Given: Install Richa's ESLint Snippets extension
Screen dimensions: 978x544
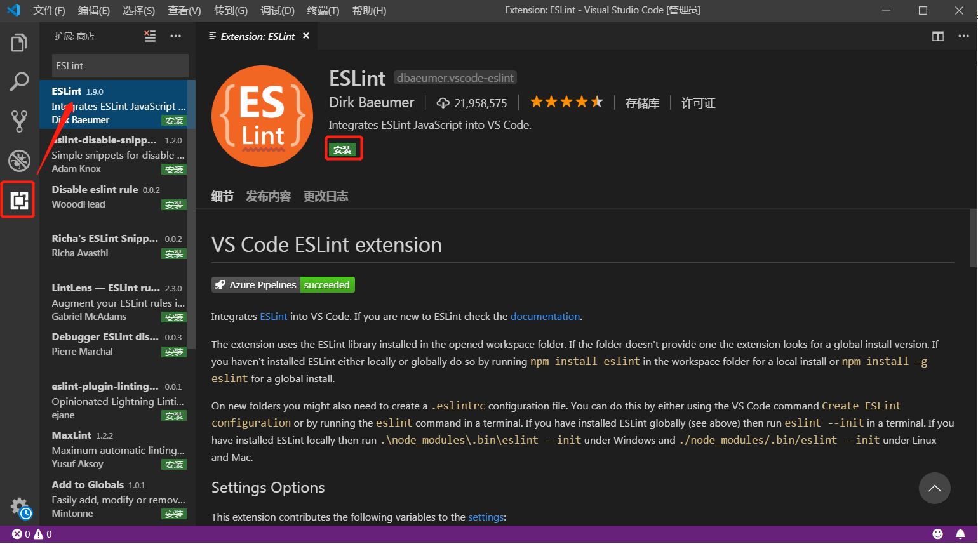Looking at the screenshot, I should tap(174, 254).
